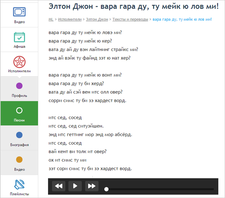Go to the Профиль purple circle tab
The width and height of the screenshot is (225, 198).
point(19,88)
